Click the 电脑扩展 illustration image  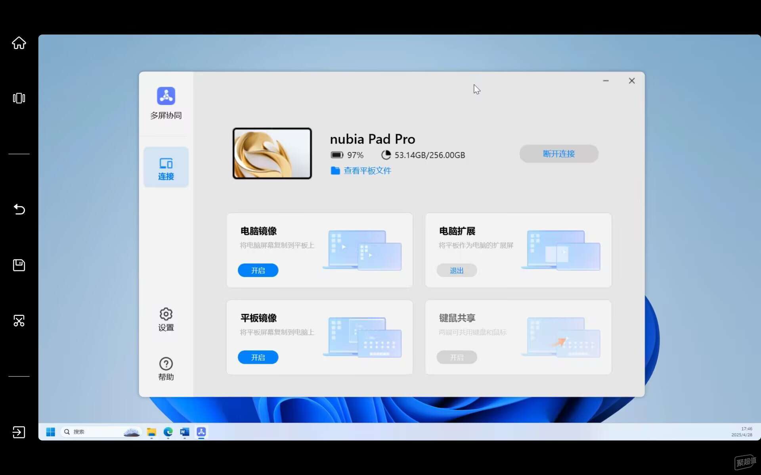click(561, 250)
